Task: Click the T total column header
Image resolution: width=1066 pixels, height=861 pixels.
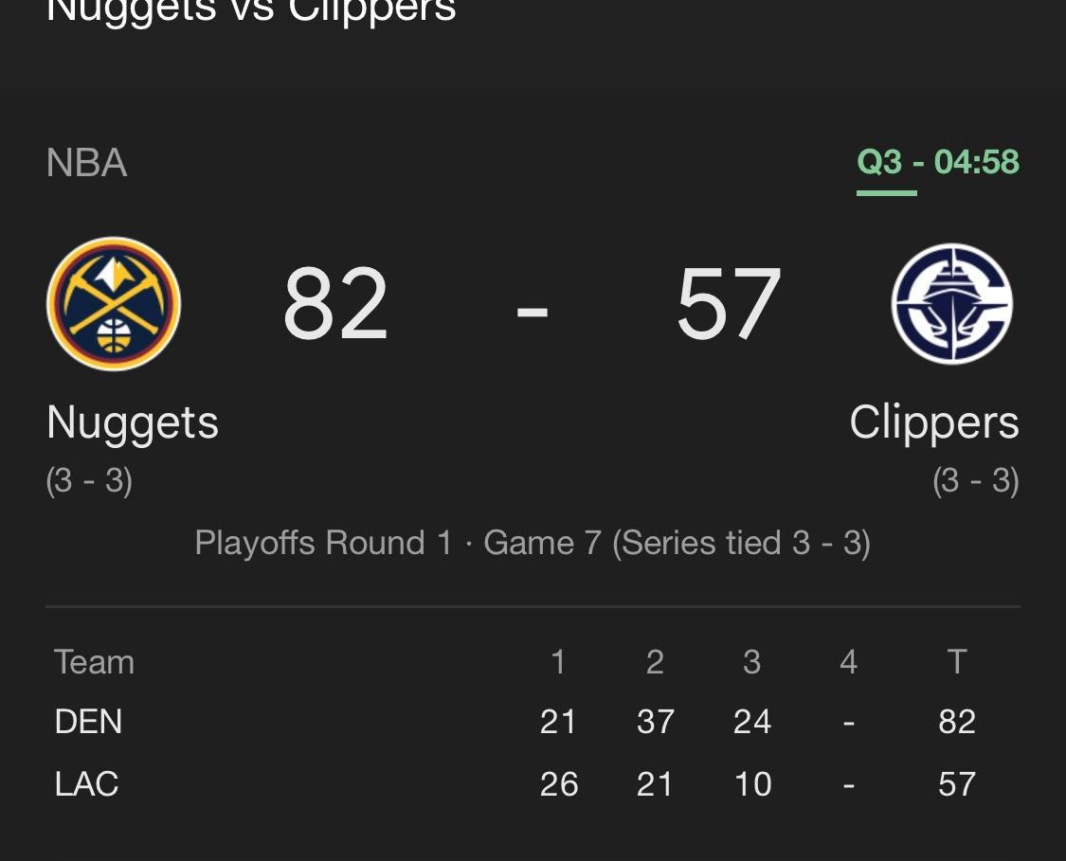Action: click(x=957, y=662)
